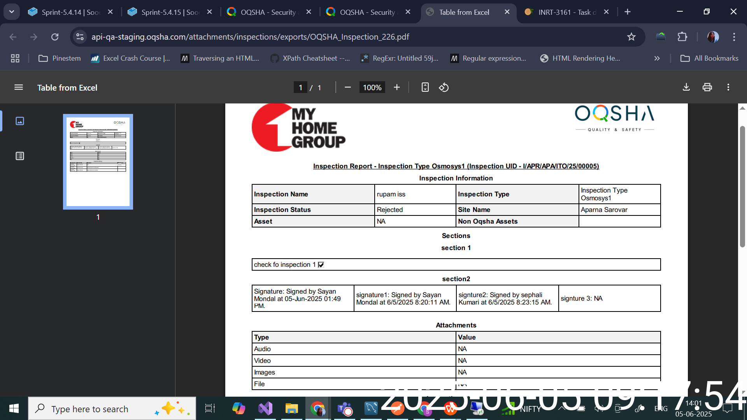Toggle the PDF sidebar menu
Screen dimensions: 747x420
click(19, 87)
